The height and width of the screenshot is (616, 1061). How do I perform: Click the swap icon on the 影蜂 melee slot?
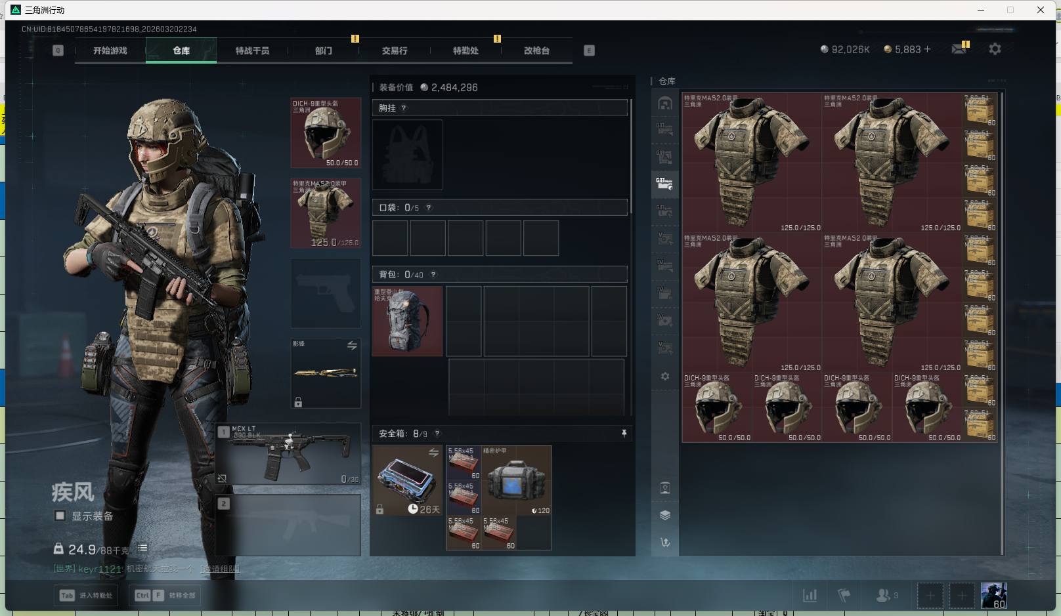click(x=352, y=345)
